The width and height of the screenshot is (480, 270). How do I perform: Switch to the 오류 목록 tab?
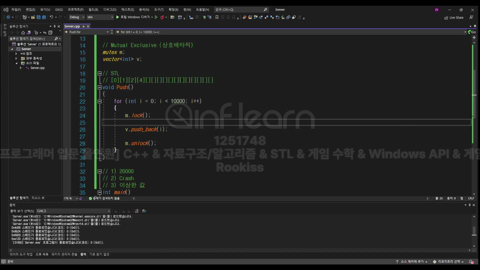(x=42, y=254)
